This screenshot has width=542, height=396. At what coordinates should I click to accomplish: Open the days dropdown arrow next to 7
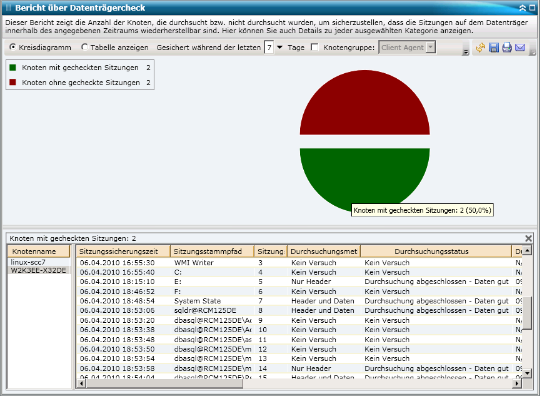279,48
